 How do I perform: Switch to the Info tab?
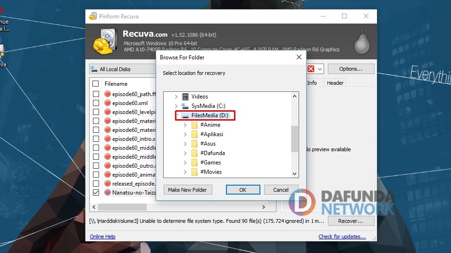tap(312, 83)
